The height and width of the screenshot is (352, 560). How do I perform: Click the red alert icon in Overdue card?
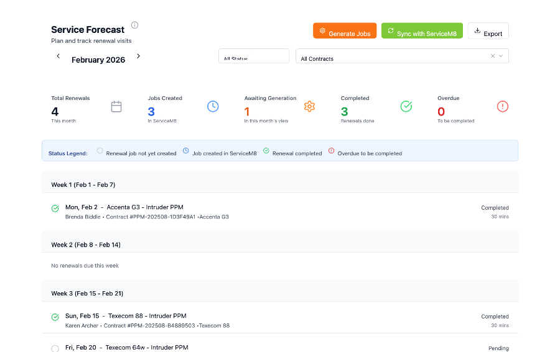click(x=503, y=106)
